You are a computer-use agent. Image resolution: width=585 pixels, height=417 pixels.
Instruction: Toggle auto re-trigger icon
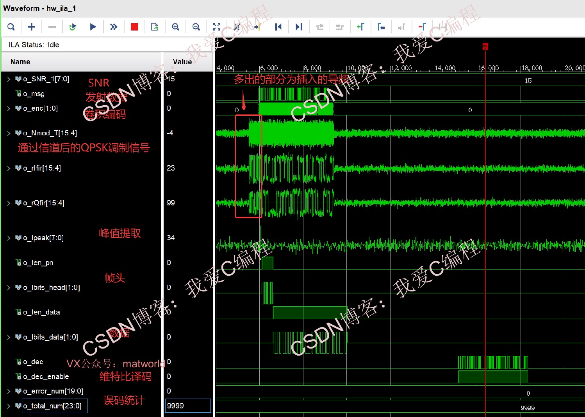73,27
